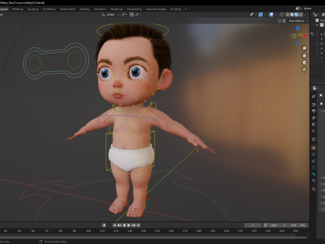Viewport: 325px width, 244px height.
Task: Open the Output properties tab
Action: tap(313, 111)
